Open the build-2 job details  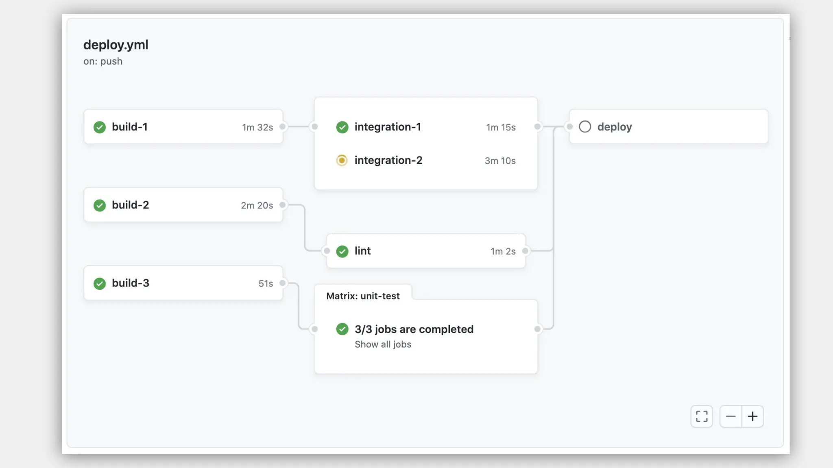point(183,205)
